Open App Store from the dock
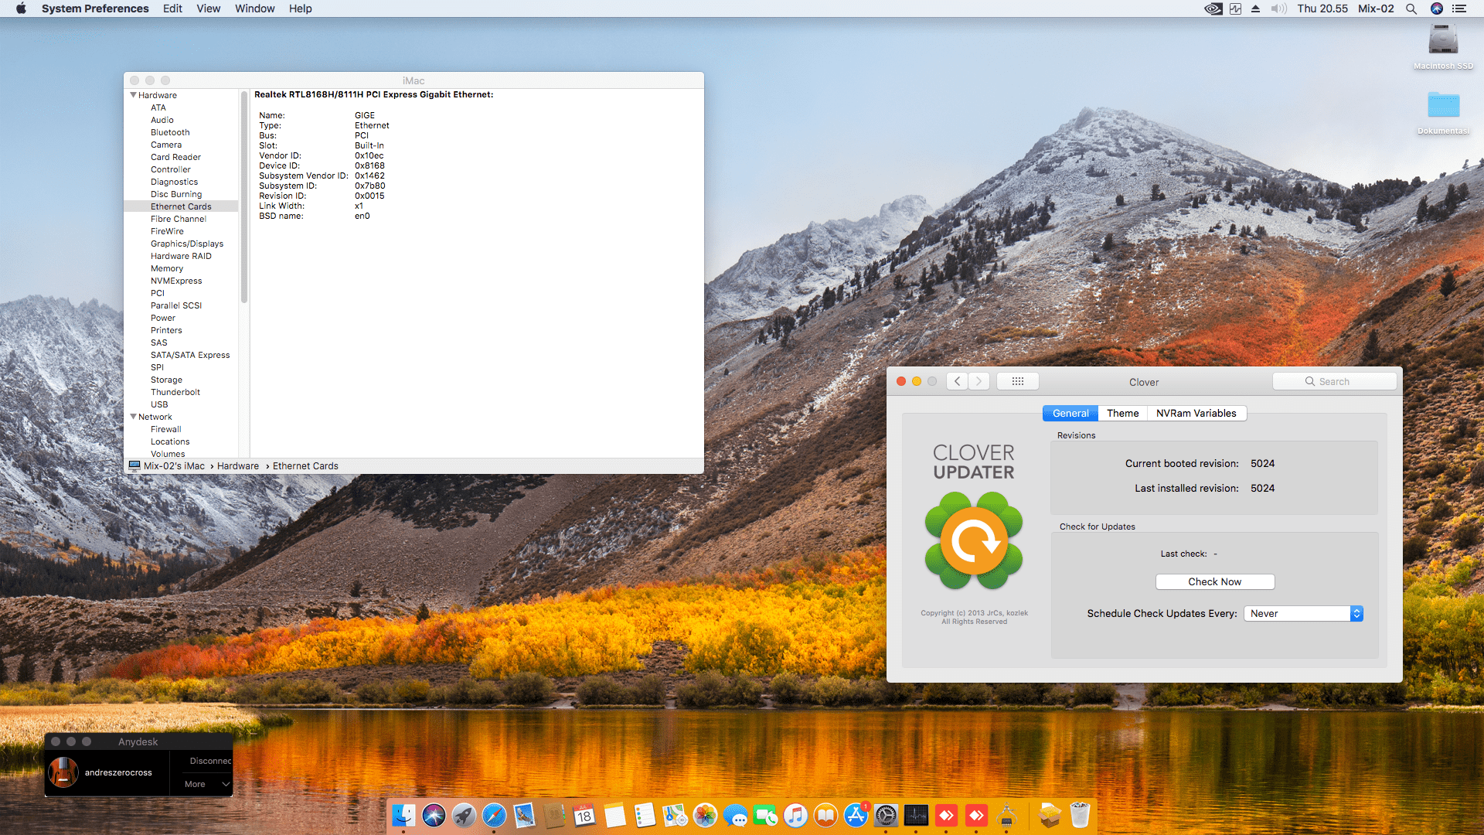The width and height of the screenshot is (1484, 835). pyautogui.click(x=856, y=815)
